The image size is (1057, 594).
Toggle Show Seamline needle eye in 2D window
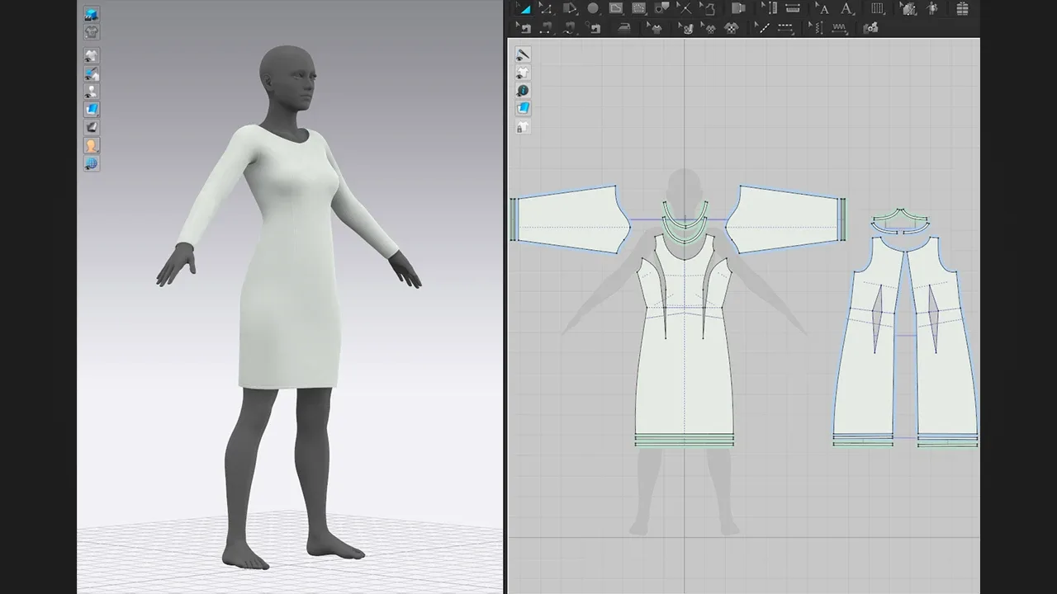coord(523,54)
